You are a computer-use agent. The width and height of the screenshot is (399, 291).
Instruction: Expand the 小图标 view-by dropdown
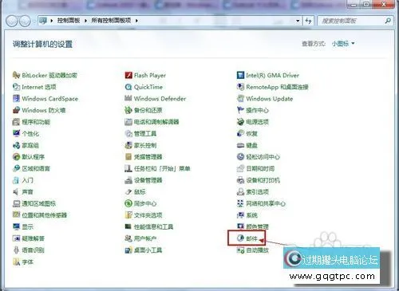[343, 43]
